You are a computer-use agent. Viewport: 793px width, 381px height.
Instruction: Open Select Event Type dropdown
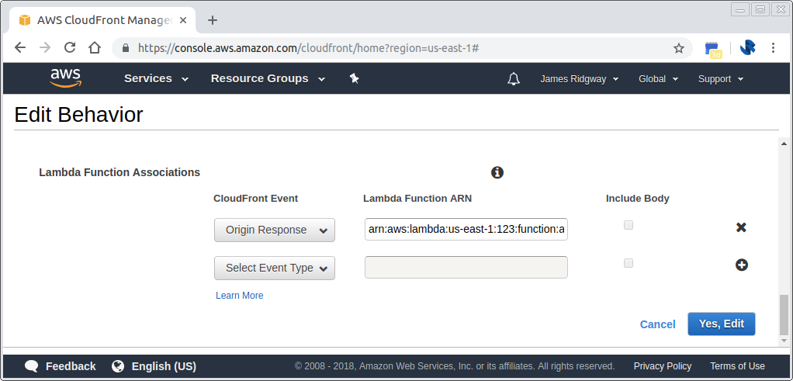coord(275,268)
